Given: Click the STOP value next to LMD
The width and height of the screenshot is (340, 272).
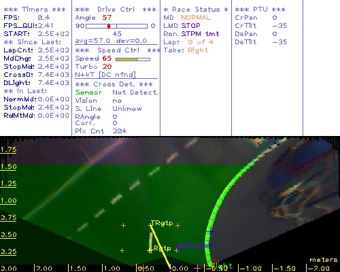Looking at the screenshot, I should [x=190, y=26].
